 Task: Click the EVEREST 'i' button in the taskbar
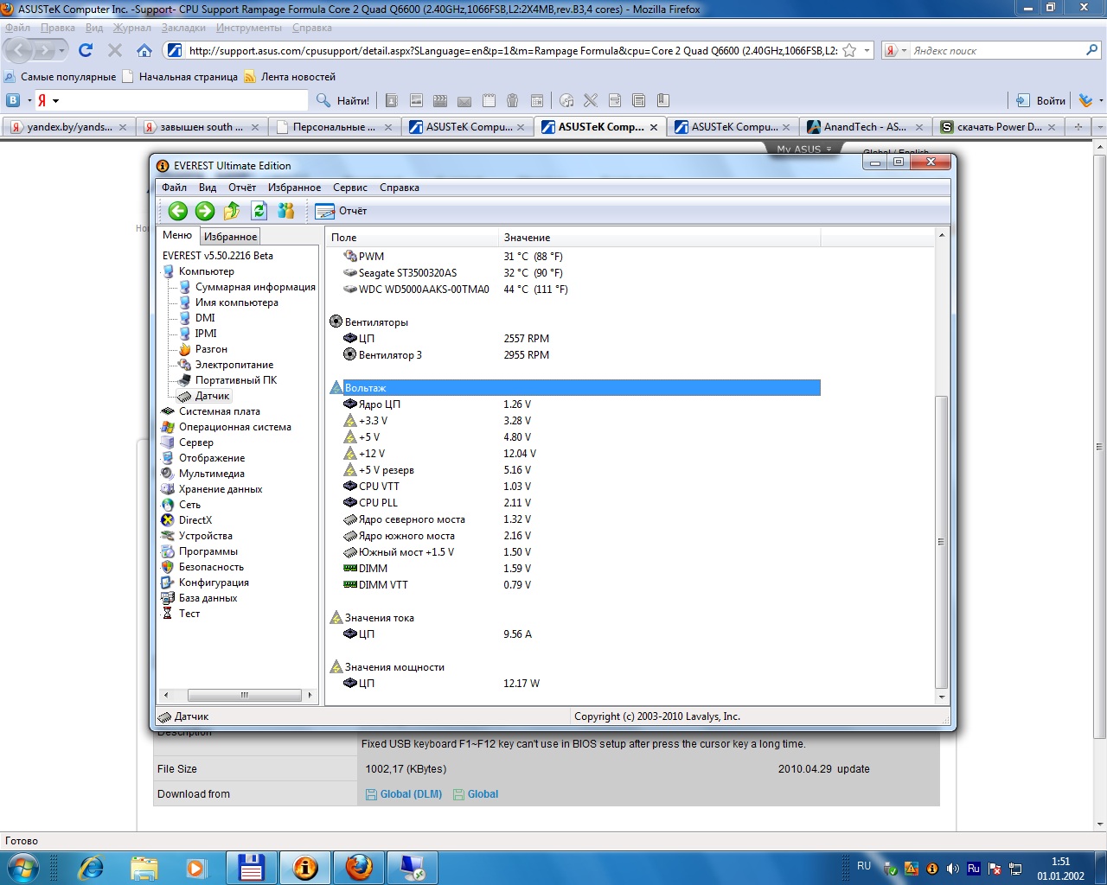(x=305, y=867)
